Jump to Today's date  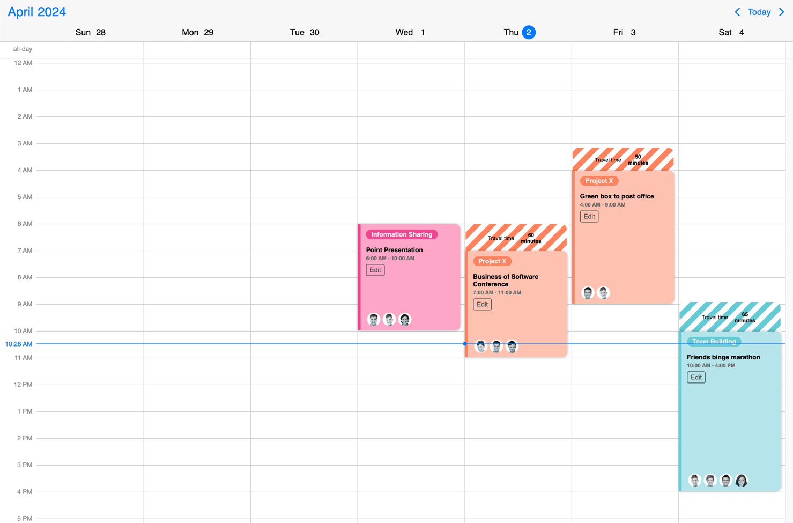tap(759, 12)
